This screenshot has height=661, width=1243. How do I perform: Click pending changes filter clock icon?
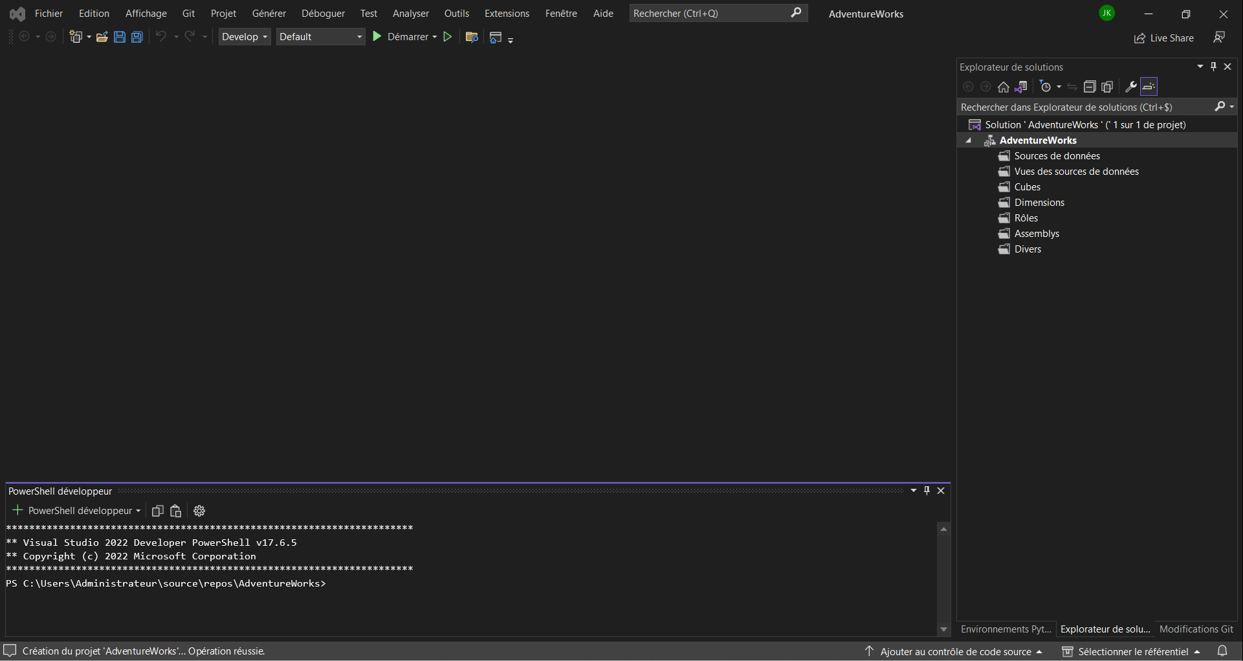pos(1045,87)
